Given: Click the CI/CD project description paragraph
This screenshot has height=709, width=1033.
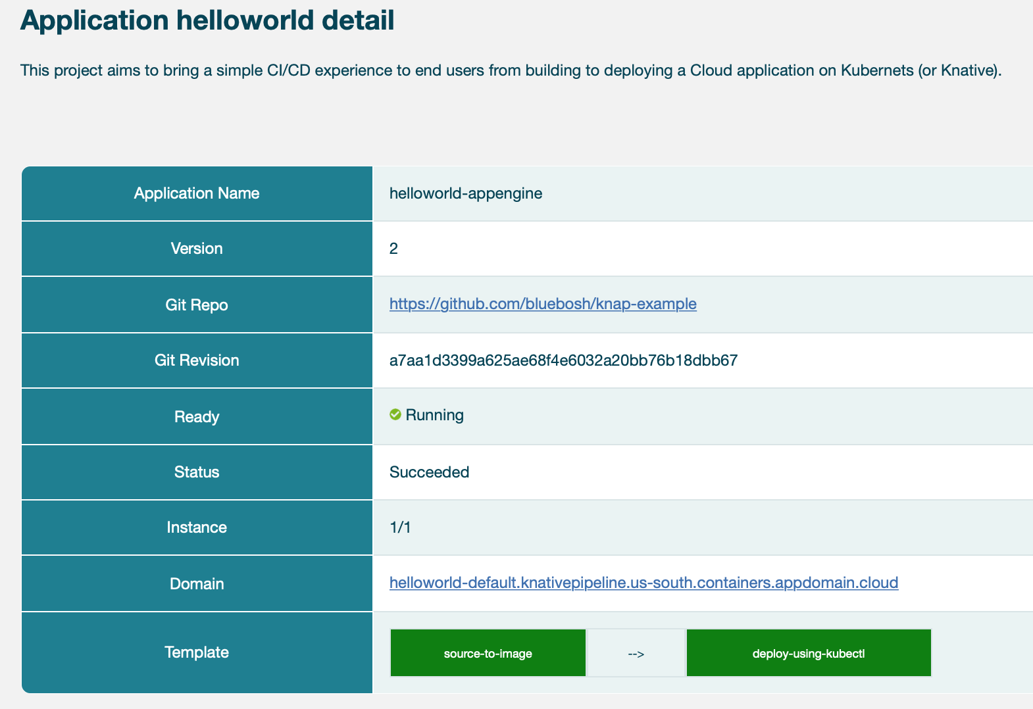Looking at the screenshot, I should click(511, 70).
